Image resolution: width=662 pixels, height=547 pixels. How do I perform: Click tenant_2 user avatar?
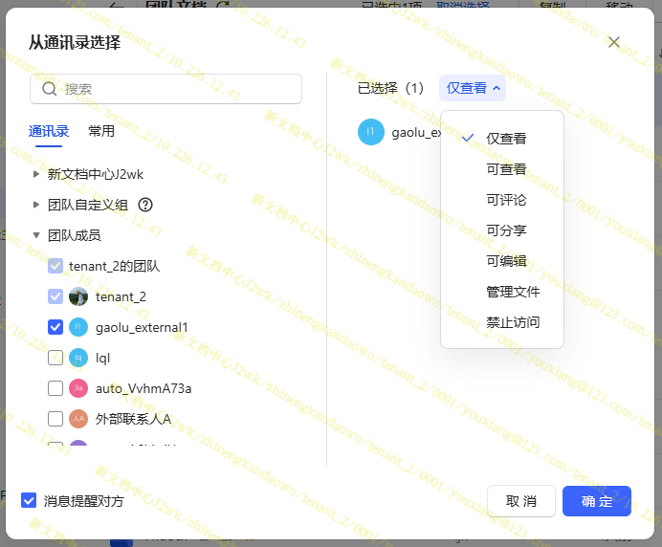tap(78, 296)
